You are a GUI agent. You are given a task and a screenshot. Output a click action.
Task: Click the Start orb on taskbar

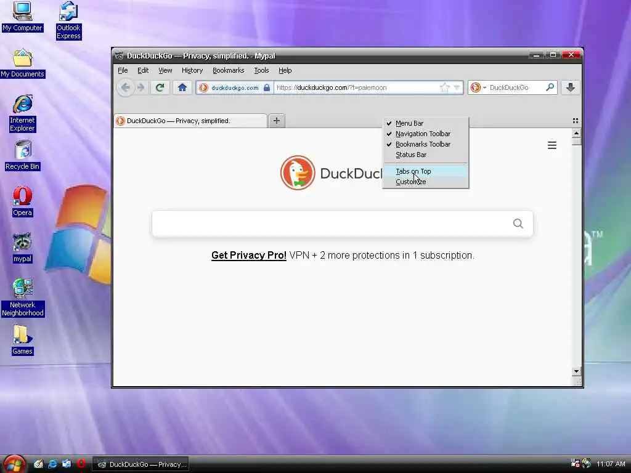(x=15, y=464)
